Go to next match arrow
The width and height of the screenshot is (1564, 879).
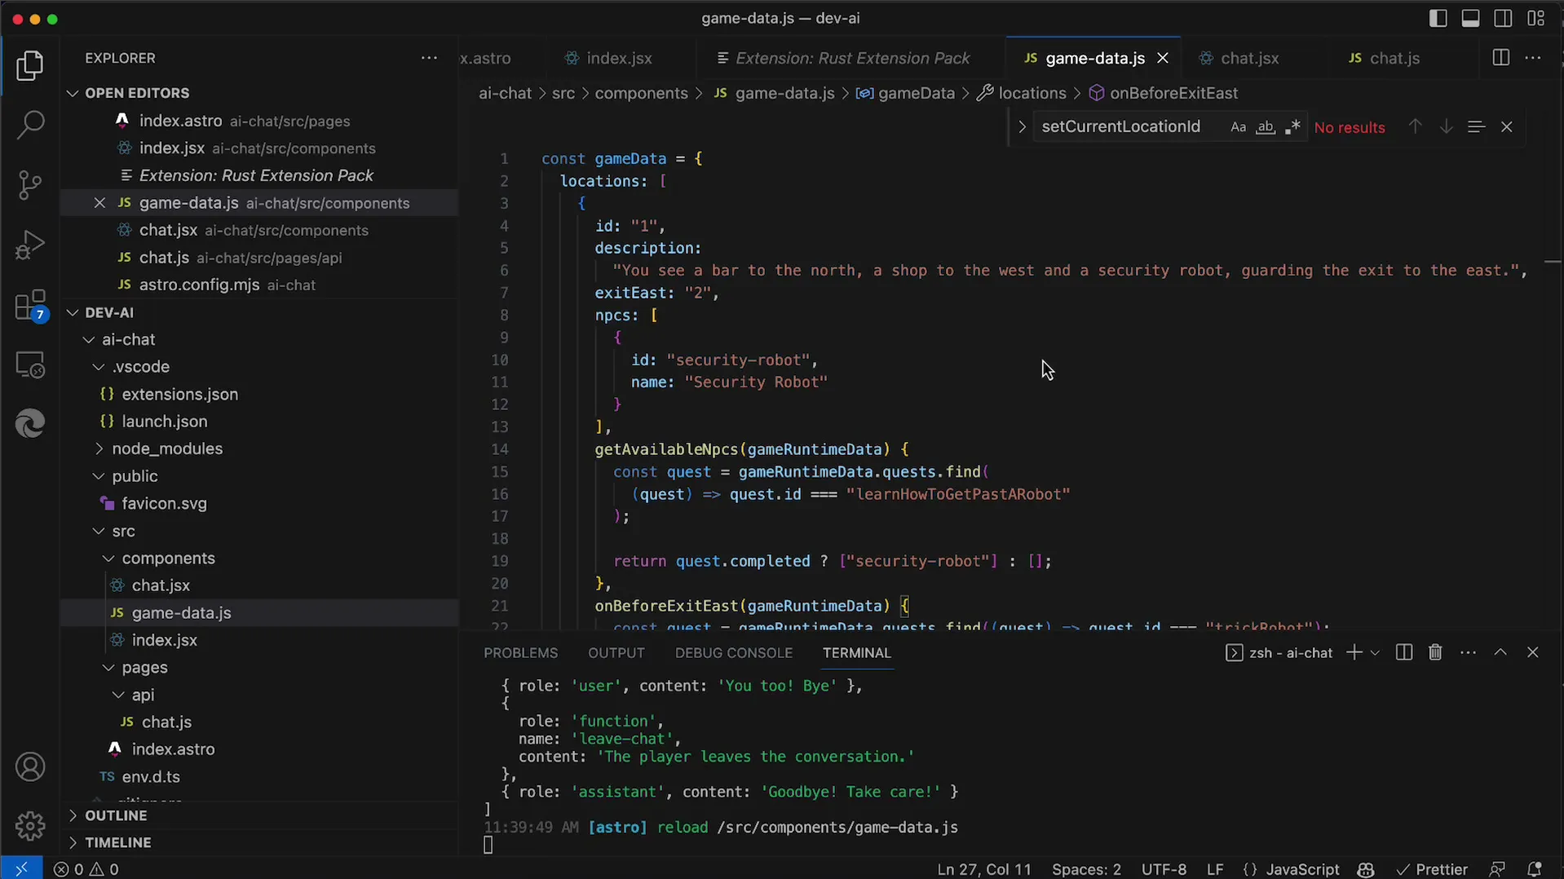coord(1446,127)
